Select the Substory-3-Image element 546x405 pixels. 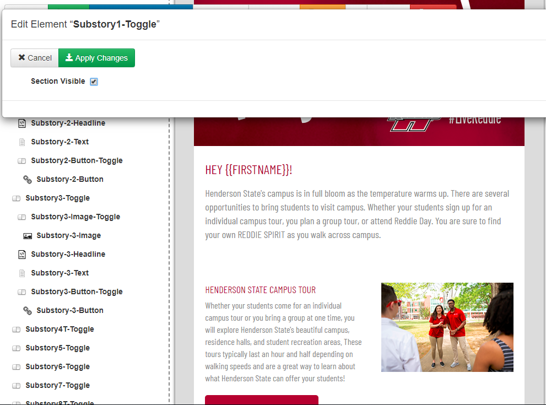click(x=69, y=235)
